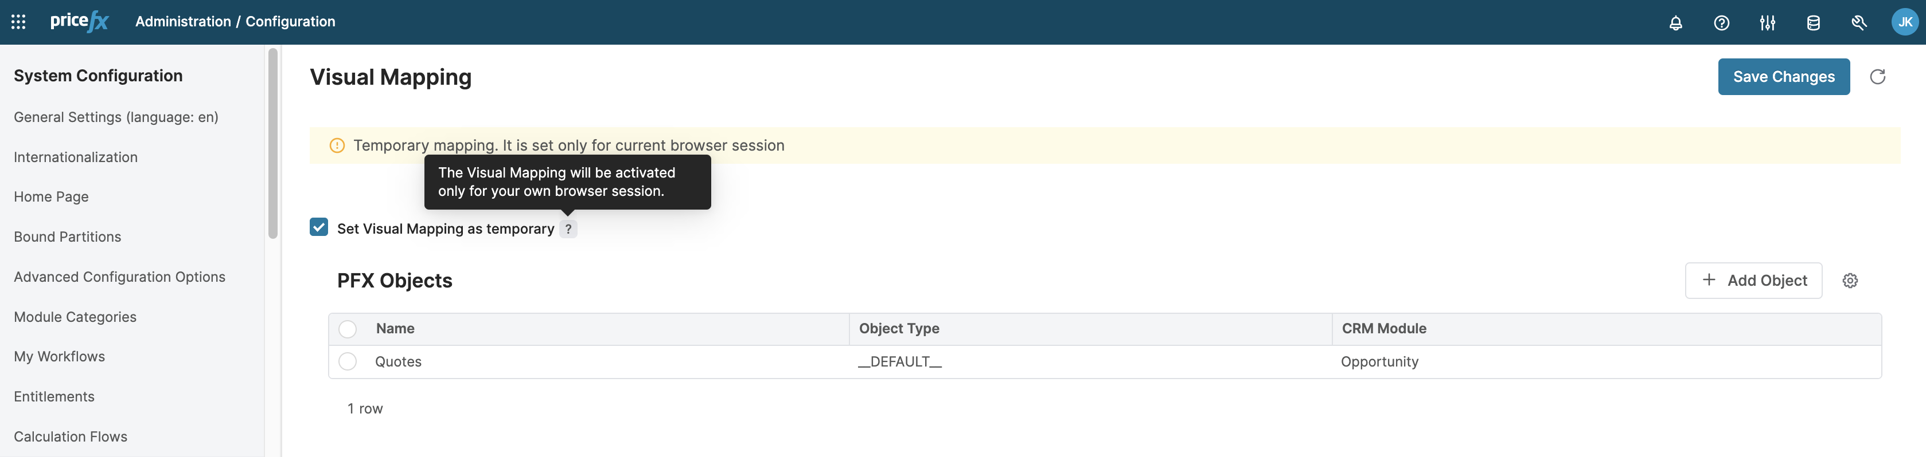Go to Internationalization settings
1926x457 pixels.
tap(76, 157)
